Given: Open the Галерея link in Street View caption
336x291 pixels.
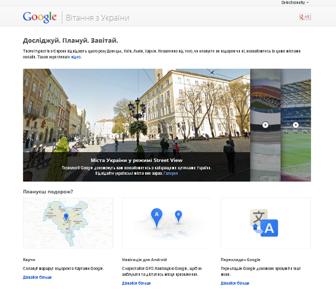Looking at the screenshot, I should click(x=171, y=173).
